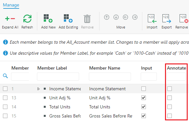189x122 pixels.
Task: Click member number 14
Action: 14,107
